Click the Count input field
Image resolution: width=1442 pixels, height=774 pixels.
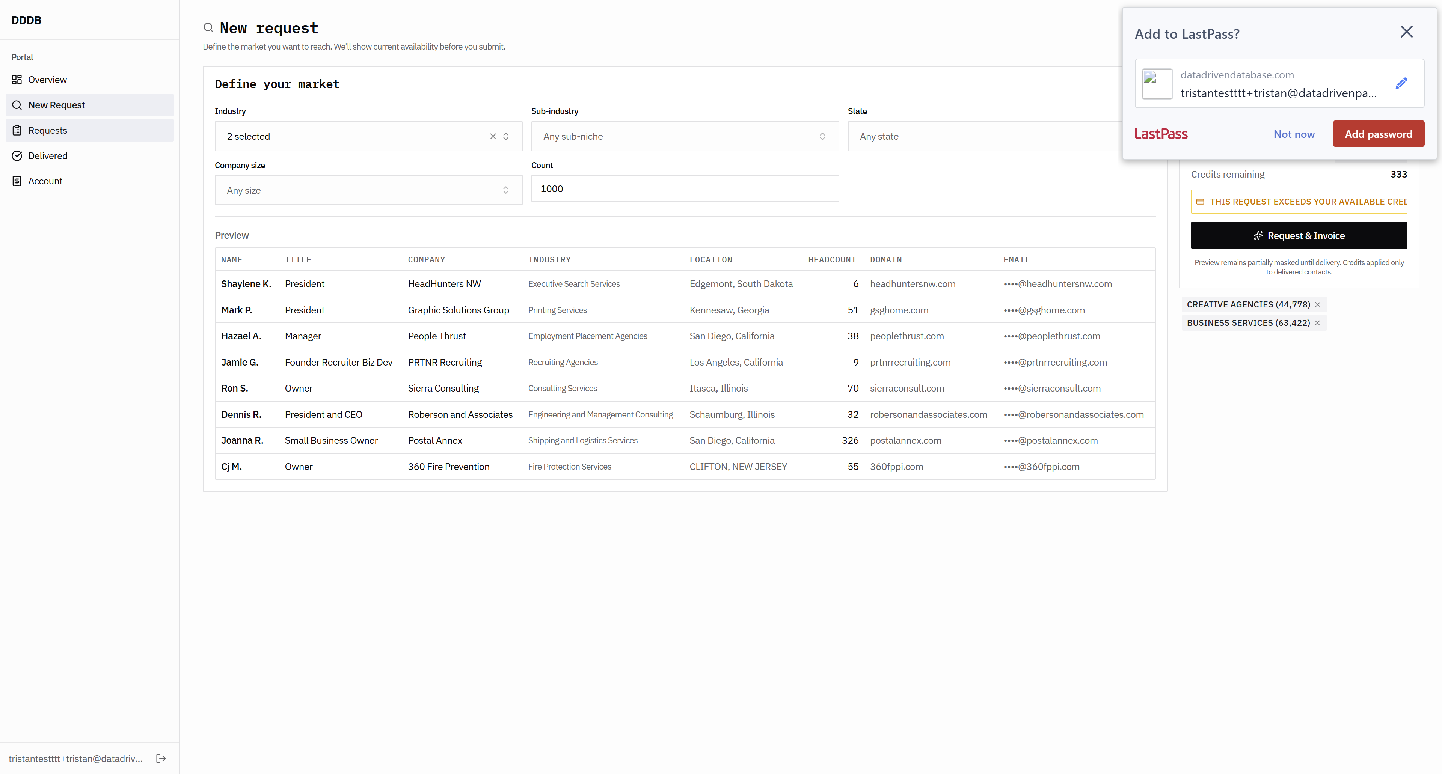(x=684, y=188)
